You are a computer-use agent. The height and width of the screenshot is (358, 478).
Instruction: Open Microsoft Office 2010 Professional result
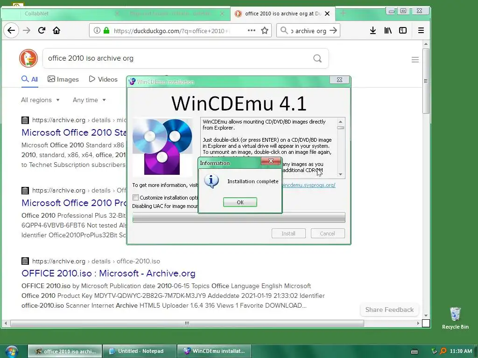click(x=74, y=203)
